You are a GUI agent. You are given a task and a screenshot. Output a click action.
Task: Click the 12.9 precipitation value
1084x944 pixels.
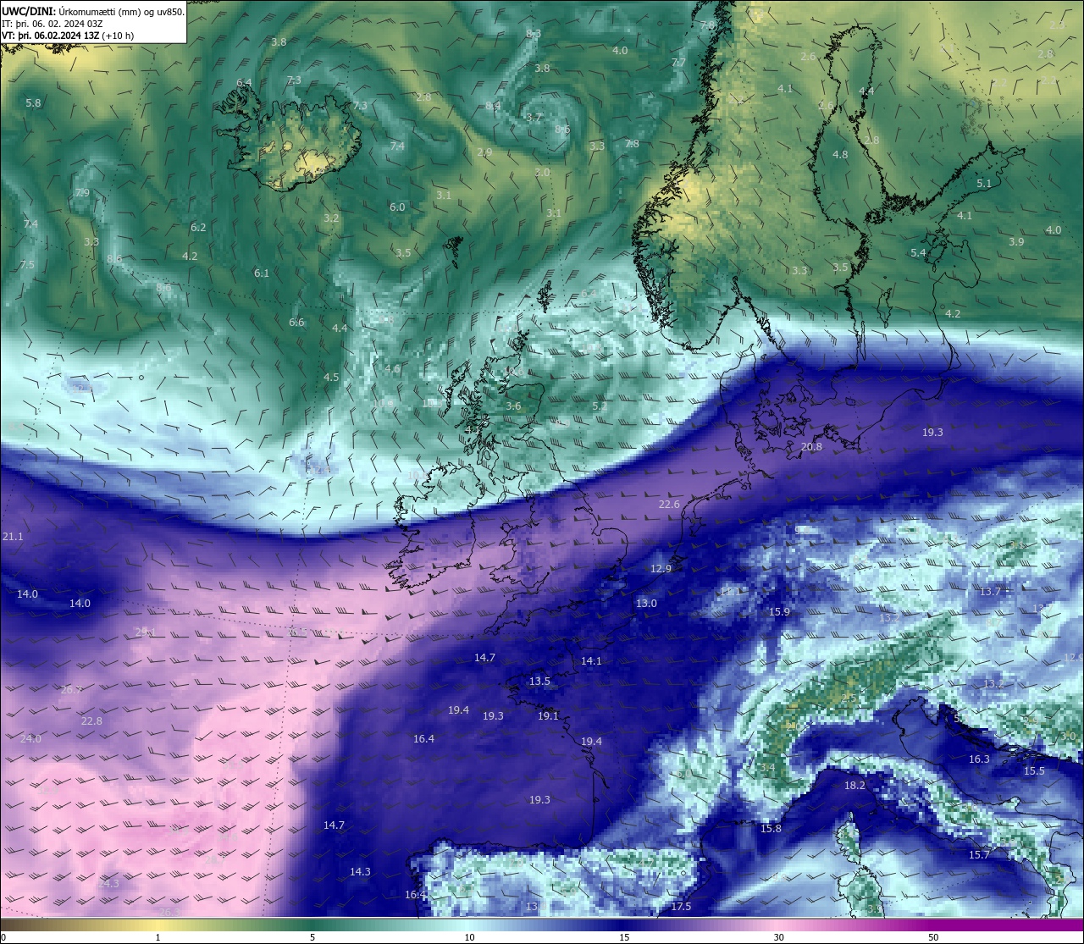tap(661, 568)
